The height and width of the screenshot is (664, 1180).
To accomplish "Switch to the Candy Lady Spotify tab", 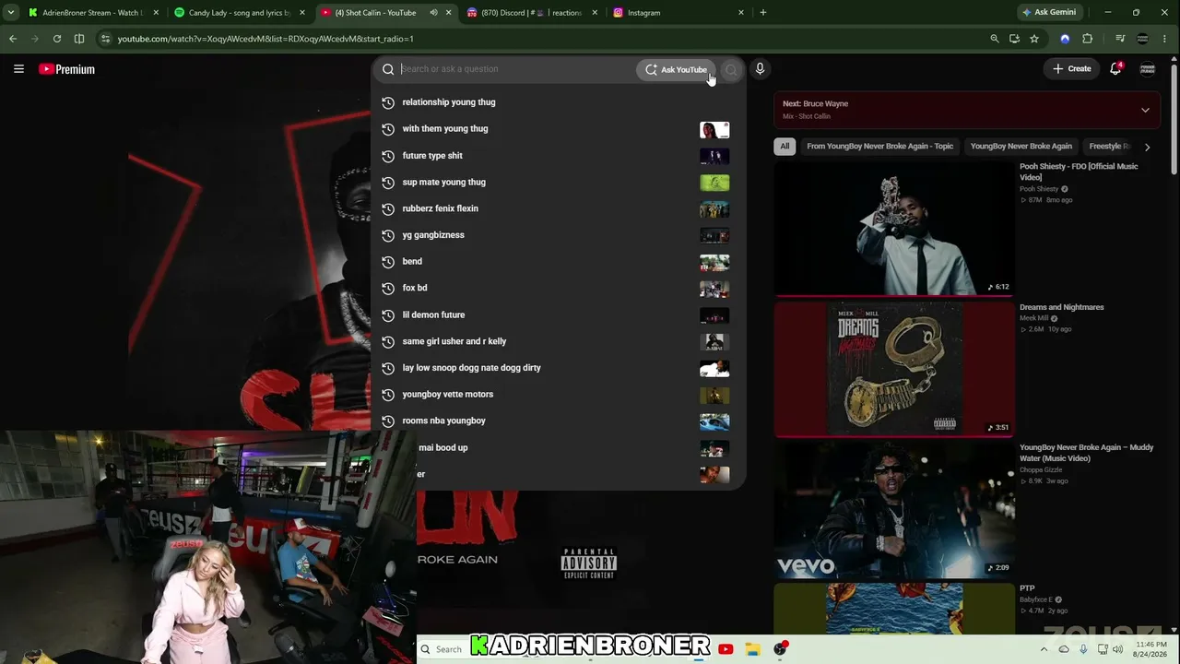I will 240,13.
